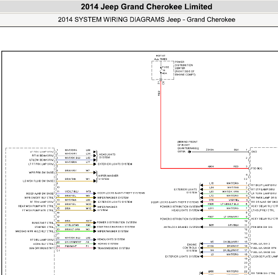This screenshot has height=275, width=278.
Task: Click the "LT HDLP RLY CTRL" label
Action: click(263, 210)
